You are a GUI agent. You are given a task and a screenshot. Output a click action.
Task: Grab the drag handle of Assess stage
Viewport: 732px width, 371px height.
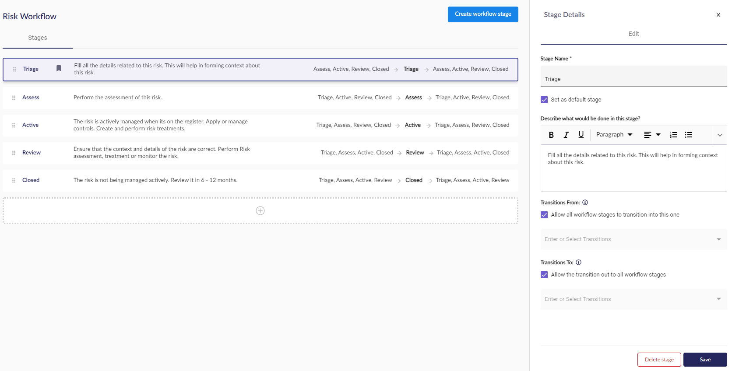[14, 98]
